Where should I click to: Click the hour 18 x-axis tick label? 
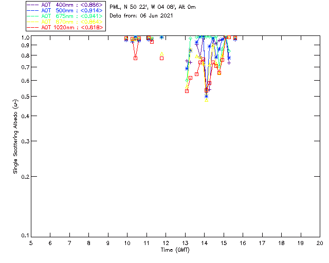[281, 243]
